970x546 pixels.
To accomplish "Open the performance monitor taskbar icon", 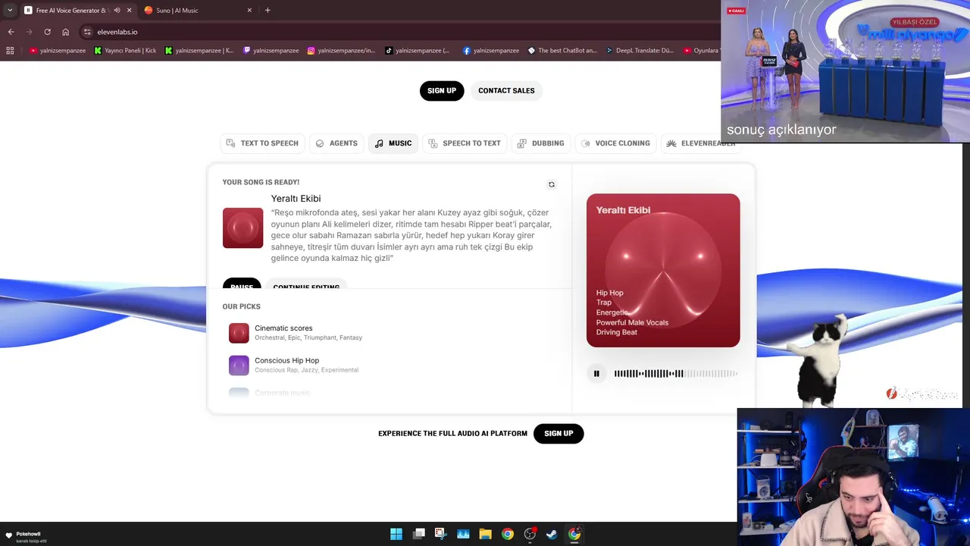I will pyautogui.click(x=463, y=534).
